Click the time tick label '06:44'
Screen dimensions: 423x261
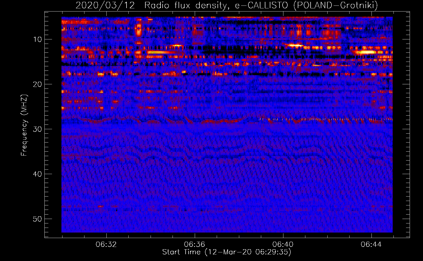coord(371,245)
